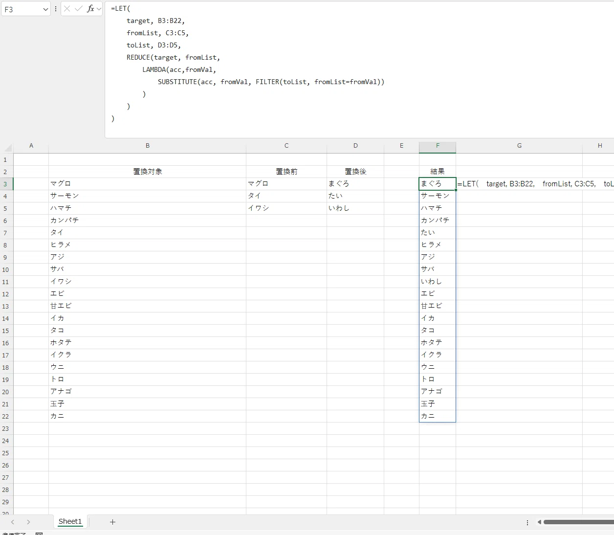
Task: Select column A header
Action: coord(31,146)
